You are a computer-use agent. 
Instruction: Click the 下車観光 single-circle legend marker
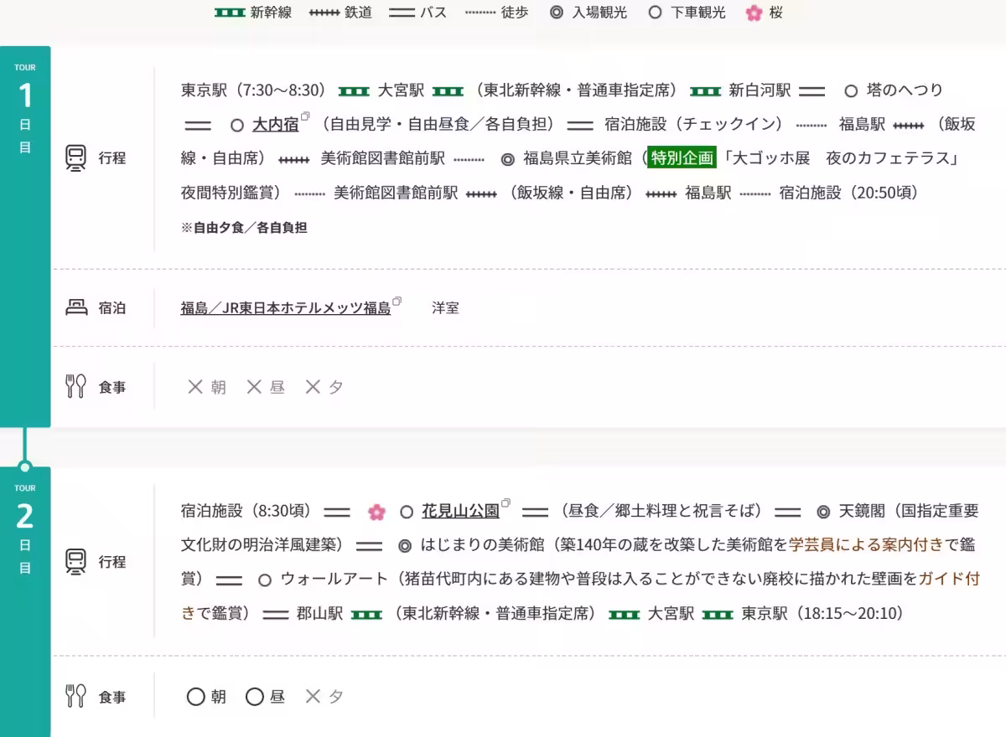point(654,13)
